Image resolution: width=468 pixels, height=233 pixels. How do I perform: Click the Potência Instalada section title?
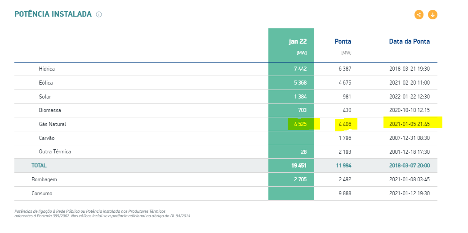coord(53,14)
